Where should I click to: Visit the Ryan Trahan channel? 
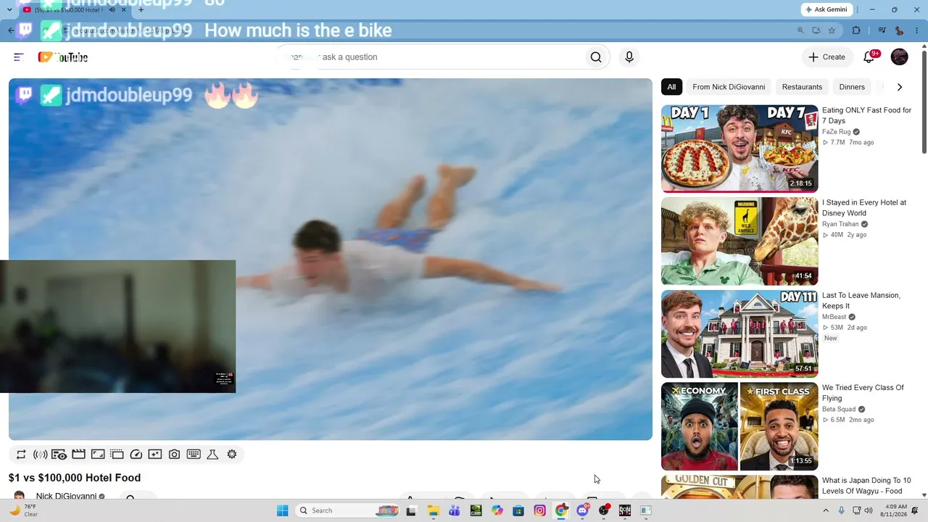tap(840, 224)
